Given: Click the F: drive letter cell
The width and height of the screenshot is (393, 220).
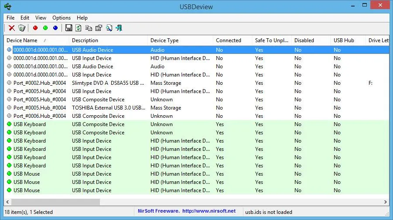Looking at the screenshot, I should click(x=370, y=83).
